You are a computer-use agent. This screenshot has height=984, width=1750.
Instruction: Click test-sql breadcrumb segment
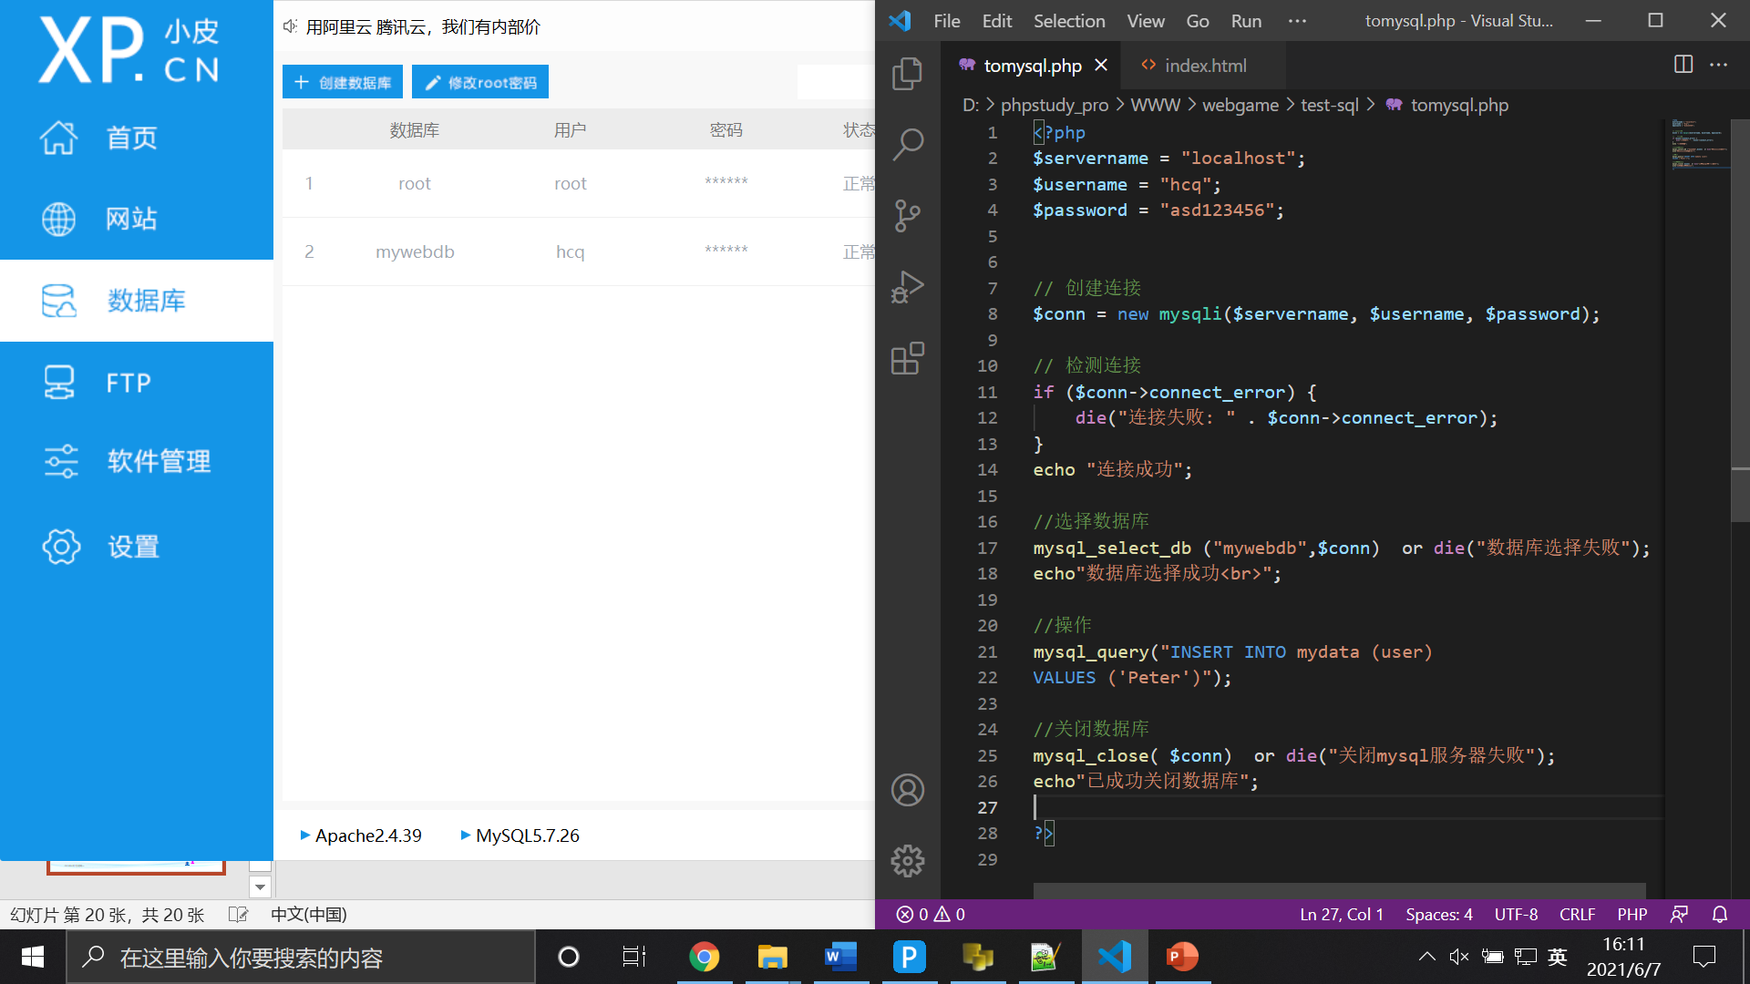point(1329,105)
